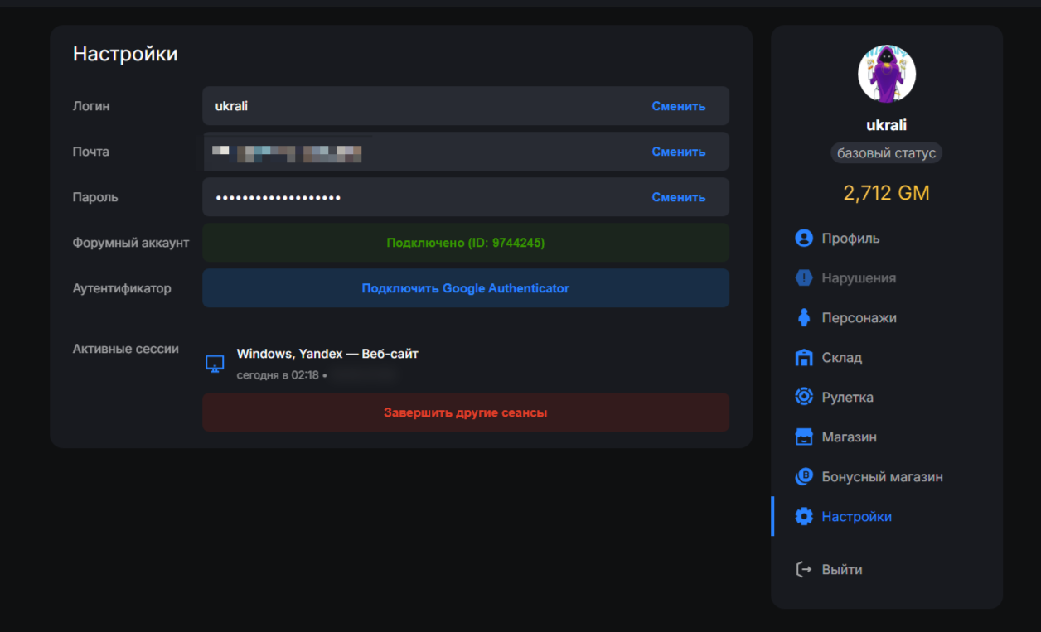
Task: Click the Настройки gear icon
Action: (x=803, y=517)
